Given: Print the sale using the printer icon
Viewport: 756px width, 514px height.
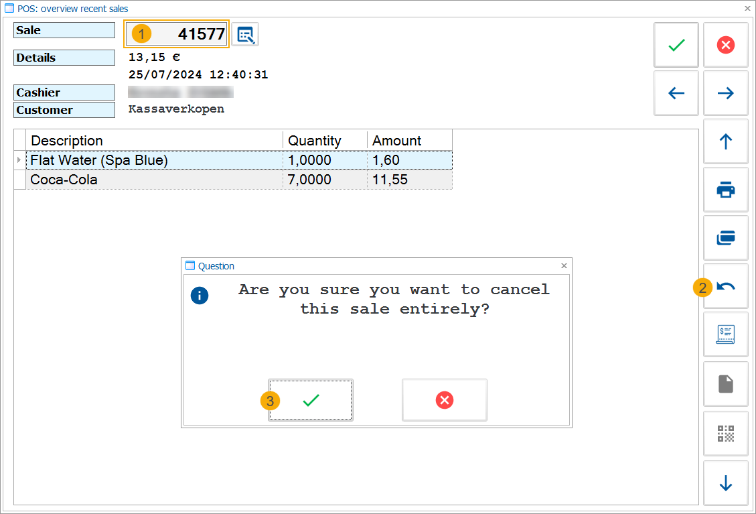Looking at the screenshot, I should pyautogui.click(x=725, y=190).
